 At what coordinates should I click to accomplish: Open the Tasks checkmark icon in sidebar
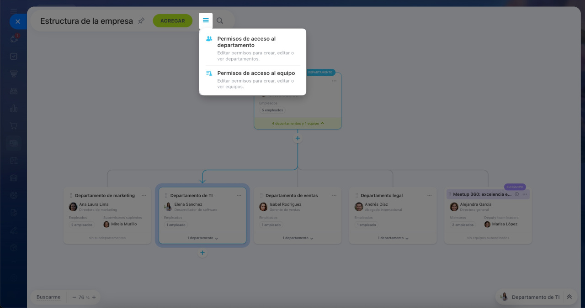pyautogui.click(x=14, y=56)
